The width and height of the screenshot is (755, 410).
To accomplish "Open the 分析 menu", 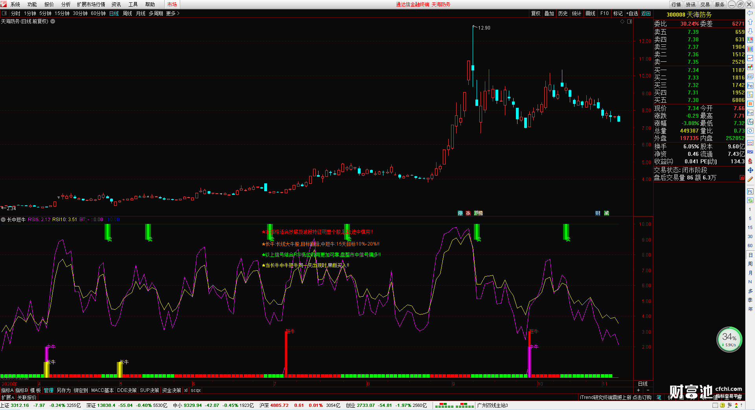I will click(66, 4).
